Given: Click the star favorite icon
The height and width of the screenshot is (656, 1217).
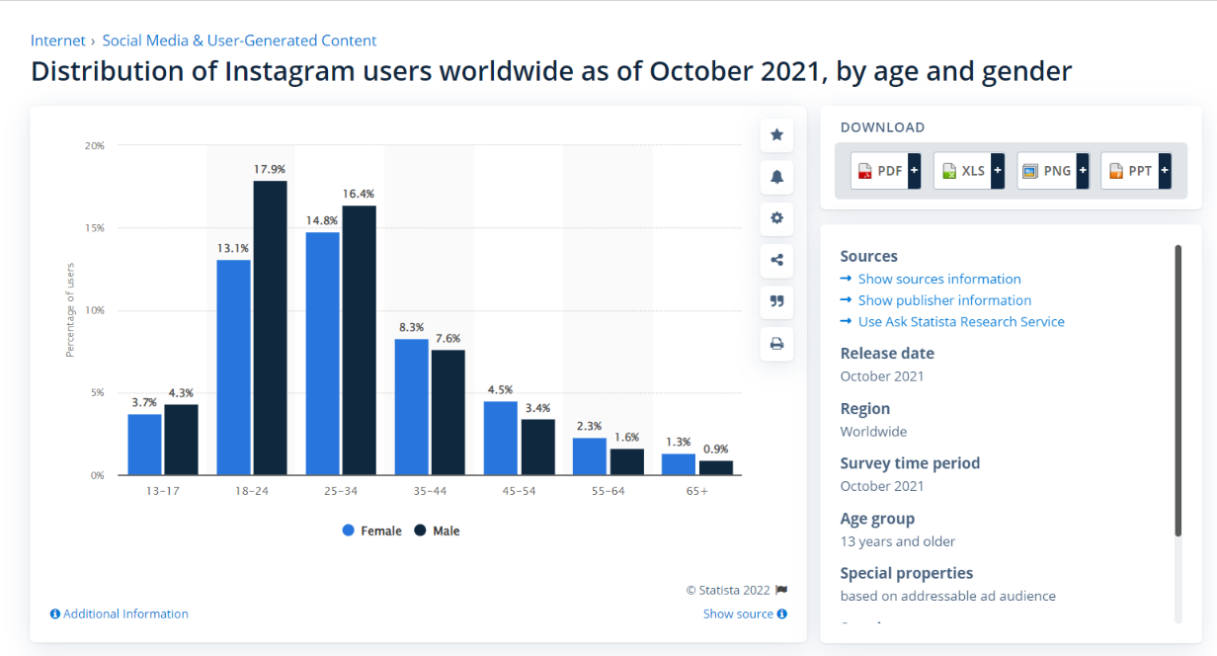Looking at the screenshot, I should [776, 135].
